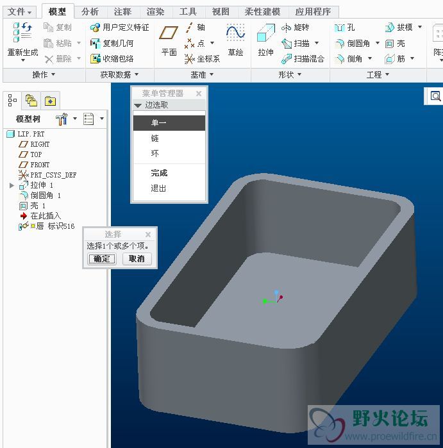Click the Round (倒圆角) tool
The image size is (443, 448).
click(x=352, y=43)
